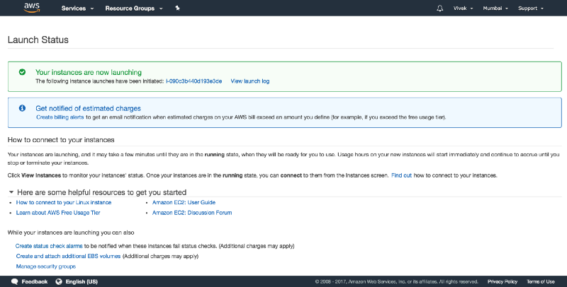Open Learn about AWS Free Usage Tier

pos(58,213)
